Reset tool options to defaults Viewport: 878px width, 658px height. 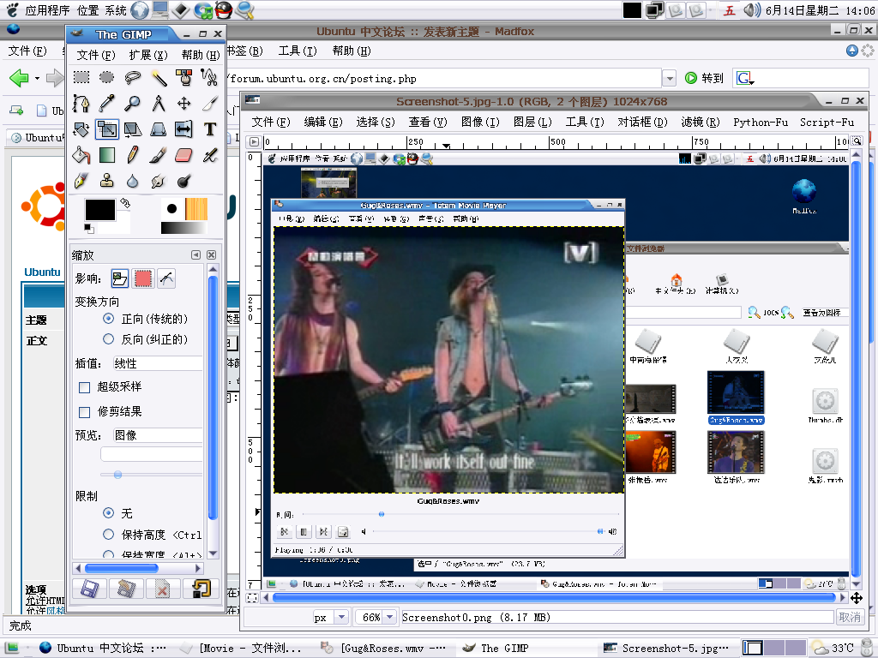pyautogui.click(x=201, y=589)
